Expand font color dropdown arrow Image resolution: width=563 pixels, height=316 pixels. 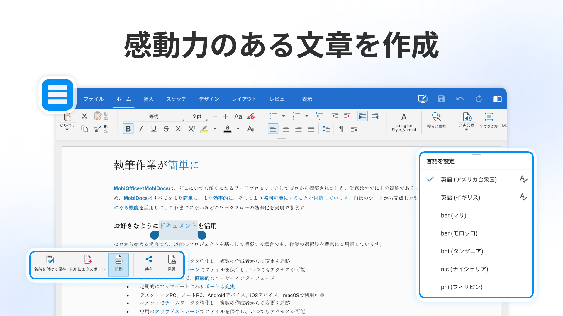238,129
